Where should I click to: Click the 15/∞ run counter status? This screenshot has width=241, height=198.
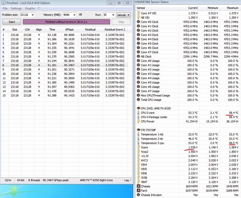[8, 180]
